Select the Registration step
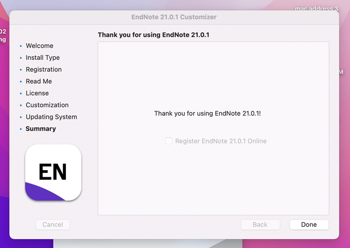Image resolution: width=350 pixels, height=248 pixels. tap(44, 69)
